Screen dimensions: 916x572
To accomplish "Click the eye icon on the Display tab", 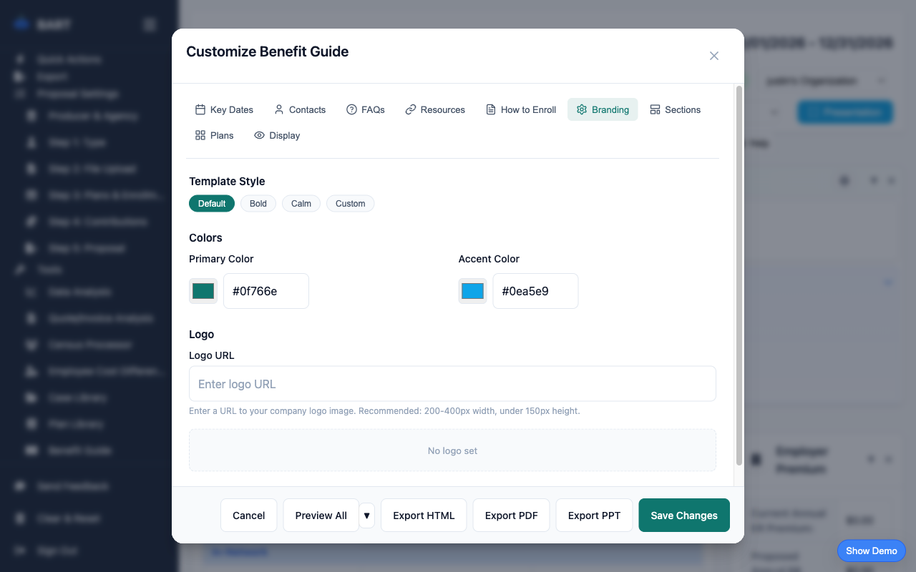I will click(259, 135).
